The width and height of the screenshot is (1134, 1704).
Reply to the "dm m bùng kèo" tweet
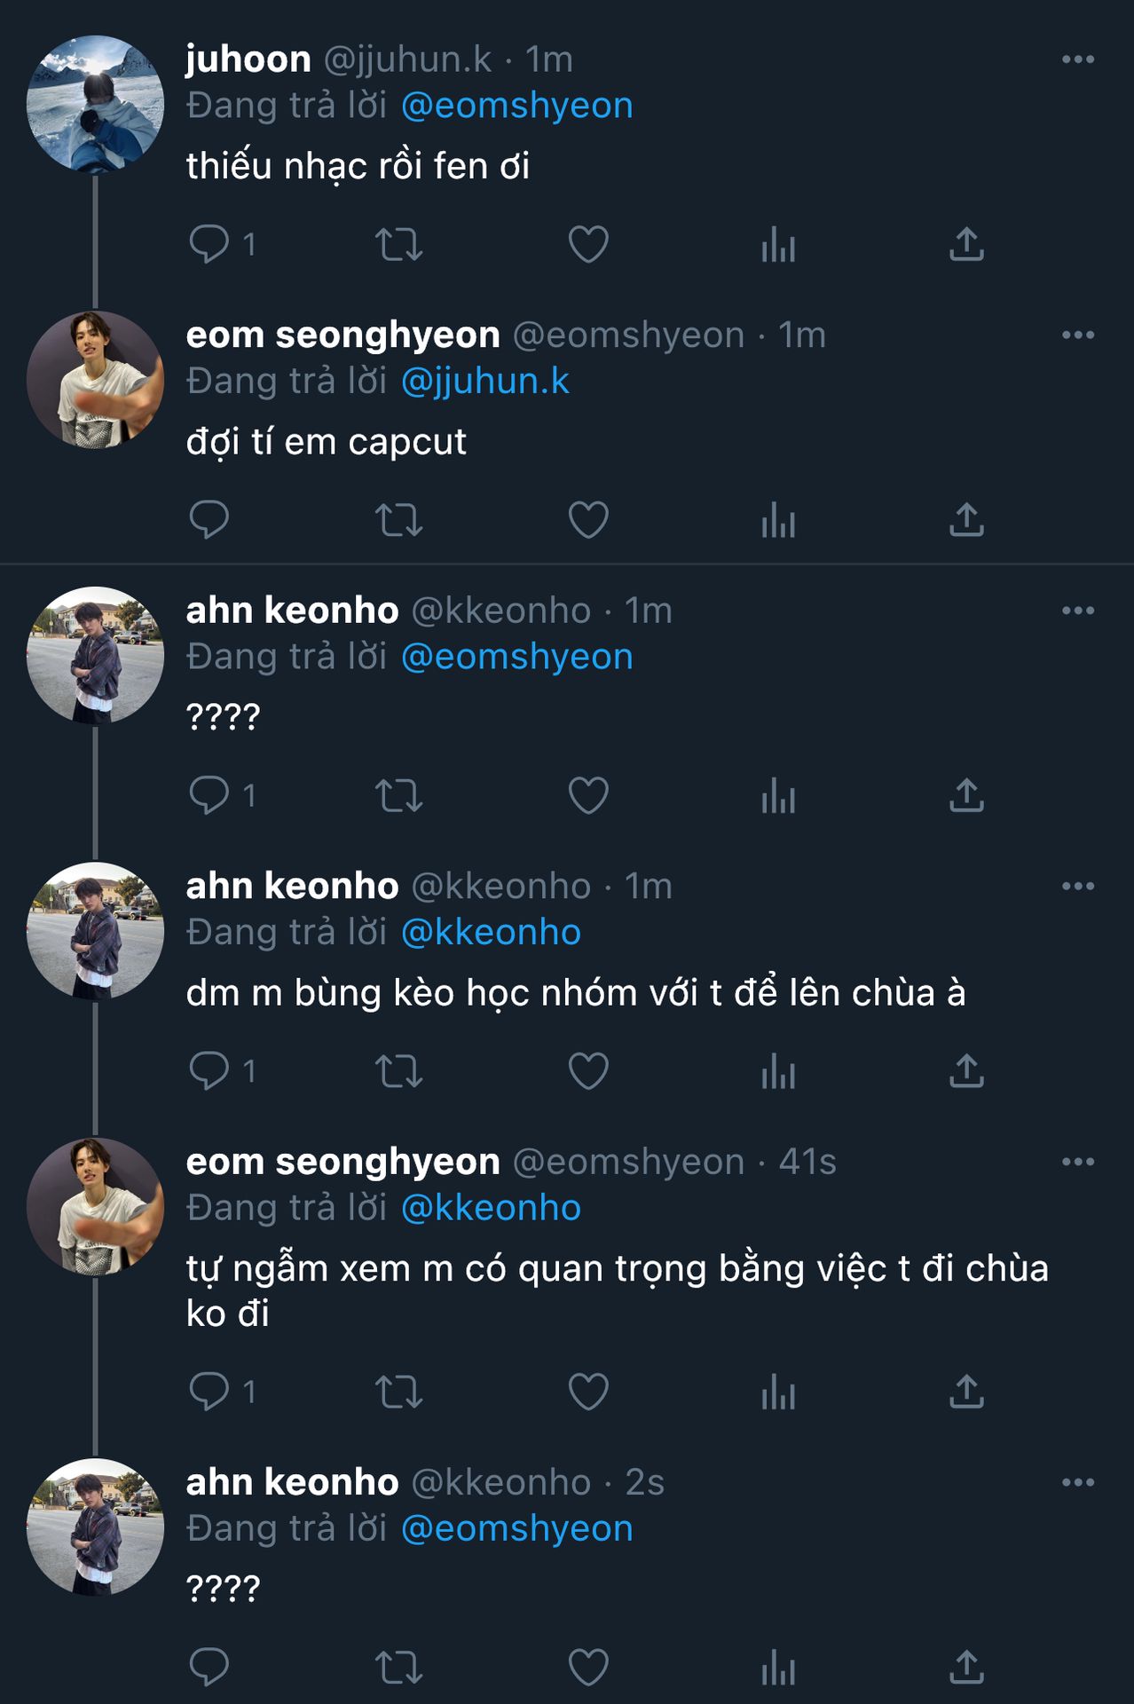click(x=209, y=1070)
